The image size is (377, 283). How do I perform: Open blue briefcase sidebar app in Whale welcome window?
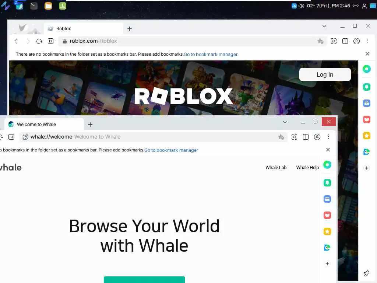(x=327, y=199)
